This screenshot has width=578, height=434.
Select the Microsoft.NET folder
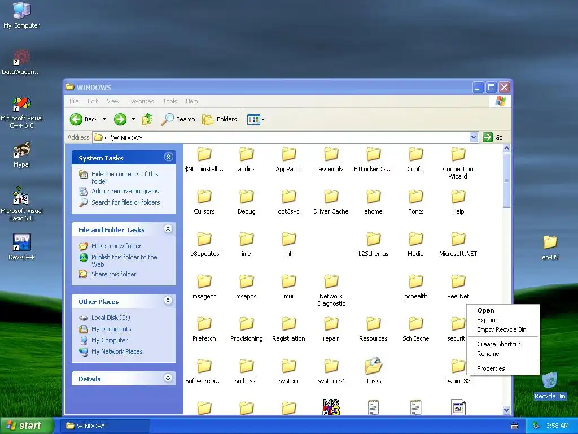(x=458, y=244)
